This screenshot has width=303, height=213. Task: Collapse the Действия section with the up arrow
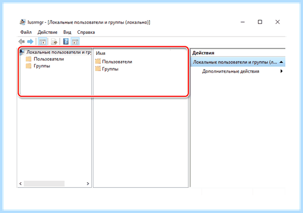click(281, 62)
